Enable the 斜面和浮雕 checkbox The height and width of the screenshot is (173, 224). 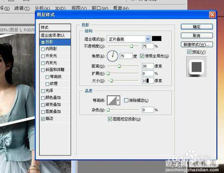point(43,70)
